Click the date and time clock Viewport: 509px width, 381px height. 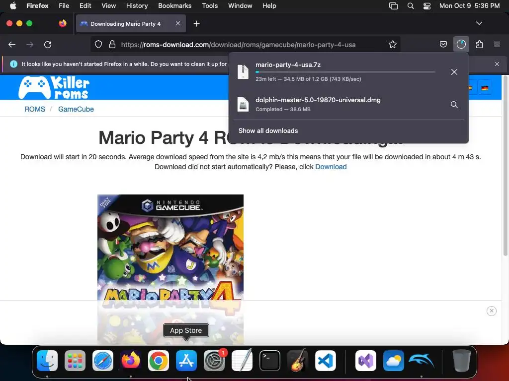469,6
